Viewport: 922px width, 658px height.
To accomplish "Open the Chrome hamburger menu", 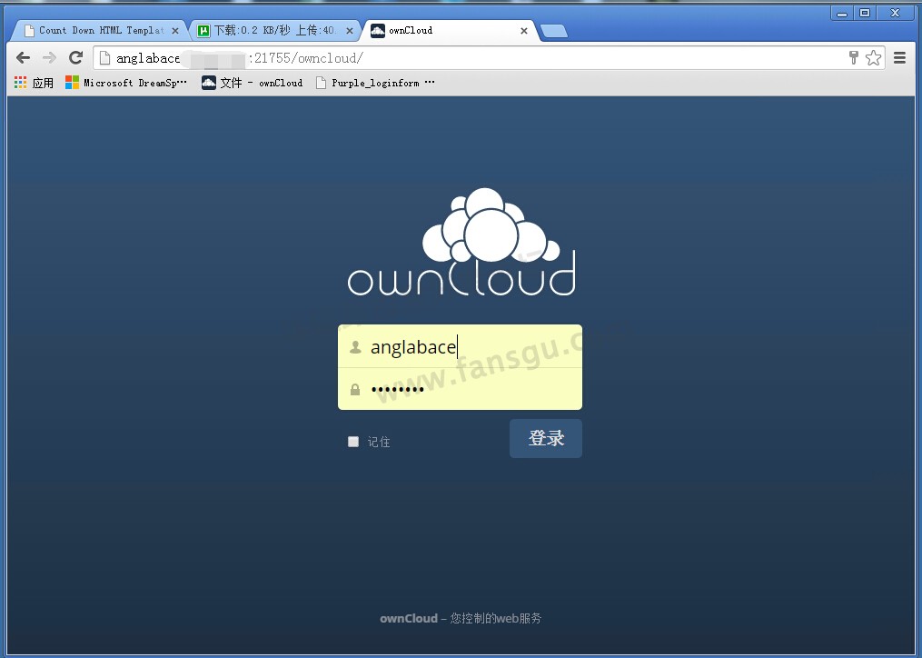I will point(899,57).
